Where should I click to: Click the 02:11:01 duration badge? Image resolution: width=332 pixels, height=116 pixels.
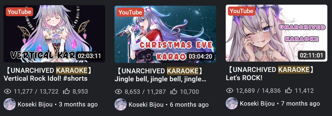click(312, 56)
